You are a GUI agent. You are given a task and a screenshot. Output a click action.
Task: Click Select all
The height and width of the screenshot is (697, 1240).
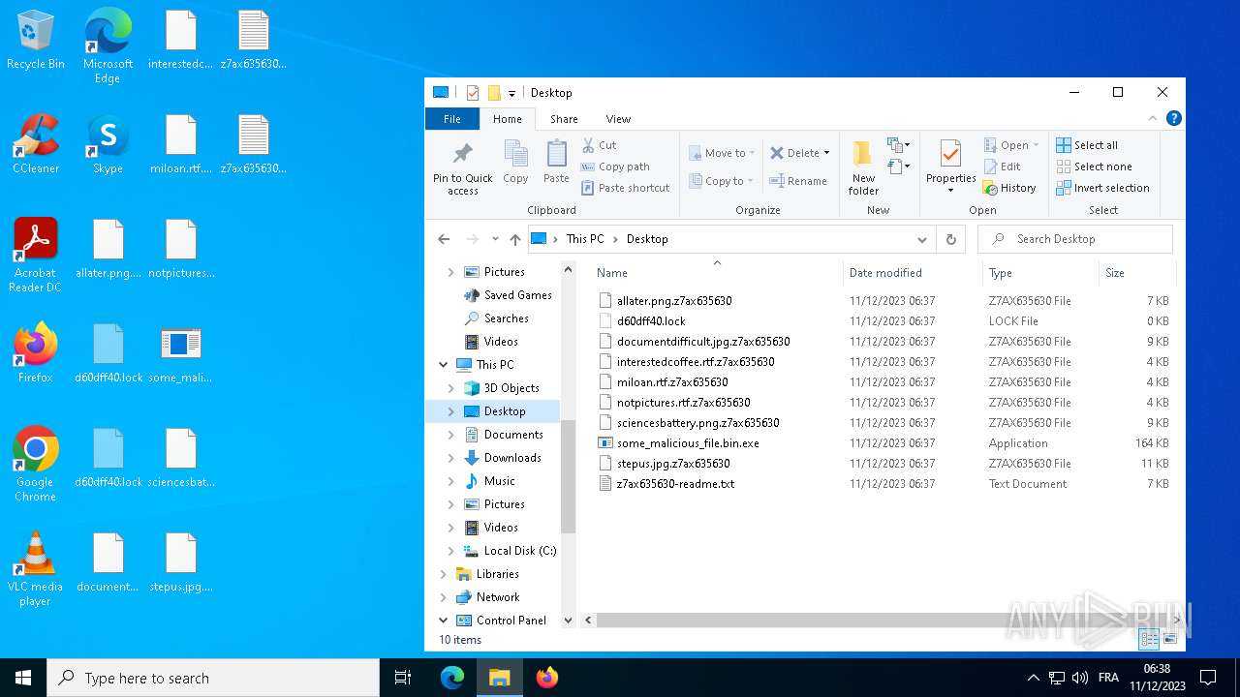point(1087,145)
